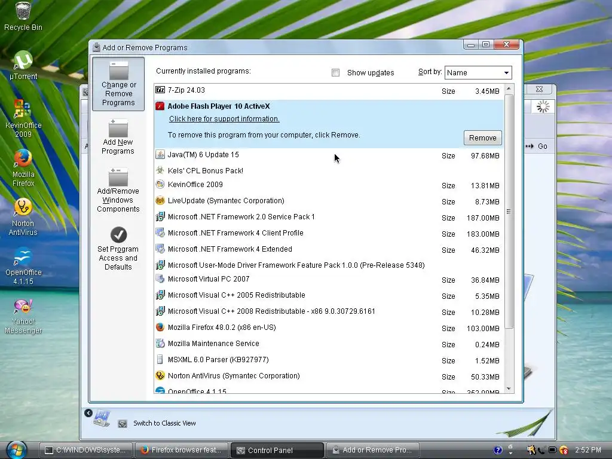Click Norton AntiVirus icon in program list
The image size is (612, 459).
pyautogui.click(x=160, y=375)
